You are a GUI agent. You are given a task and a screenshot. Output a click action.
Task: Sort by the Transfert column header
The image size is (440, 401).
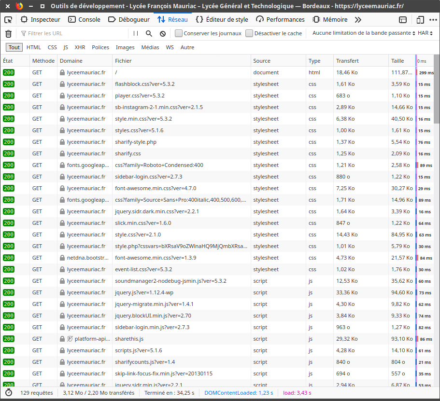pyautogui.click(x=361, y=61)
